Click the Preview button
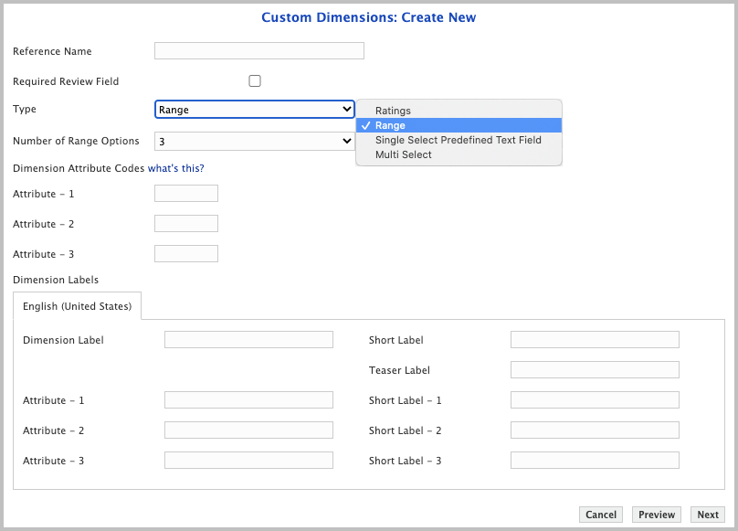Viewport: 738px width, 531px height. [x=656, y=515]
